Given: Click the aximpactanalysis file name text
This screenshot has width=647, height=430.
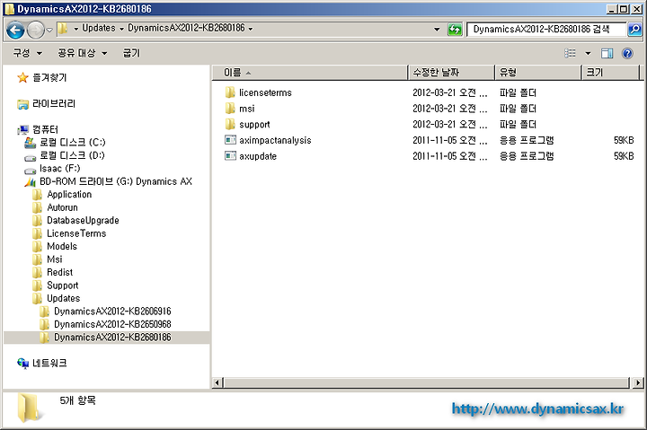Looking at the screenshot, I should (275, 141).
